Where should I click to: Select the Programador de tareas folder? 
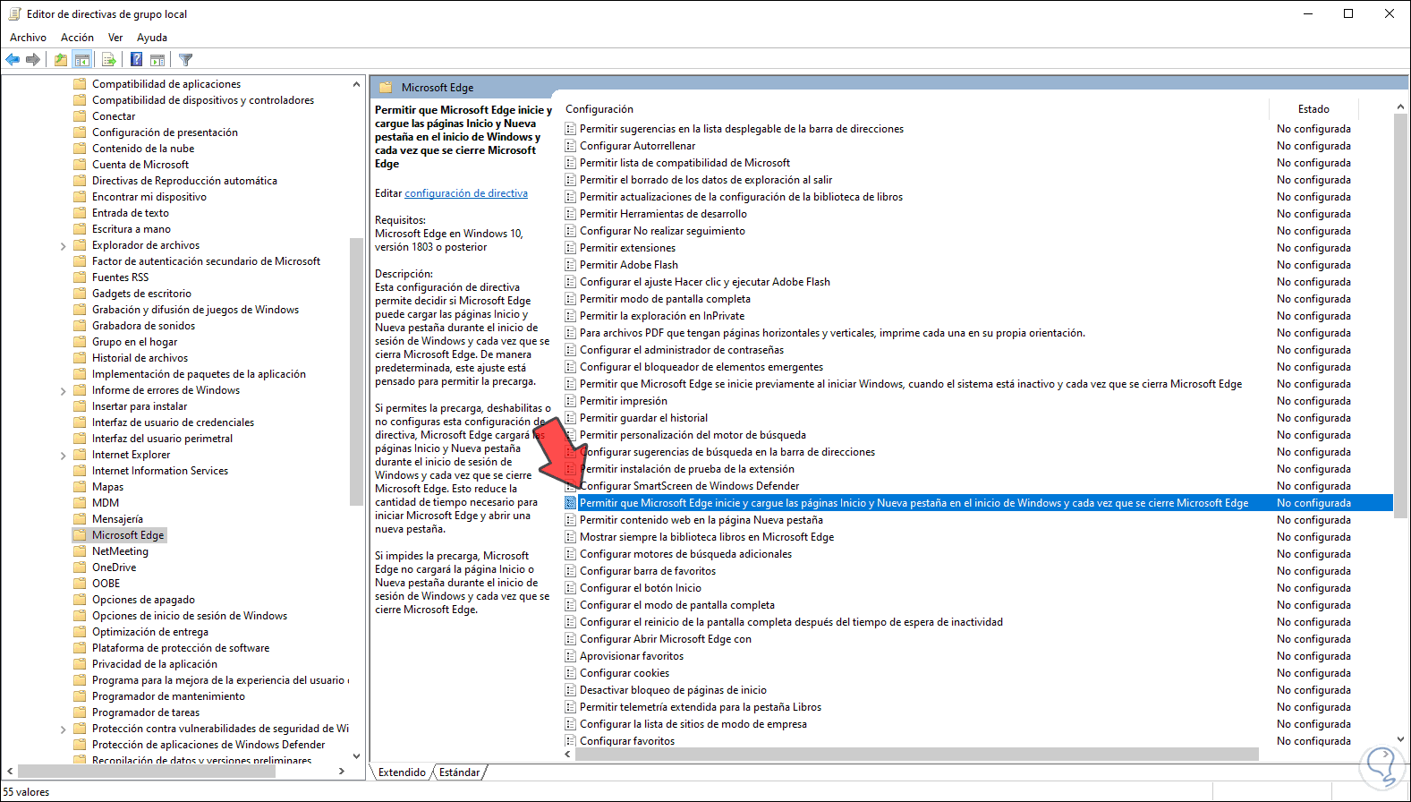pos(146,712)
